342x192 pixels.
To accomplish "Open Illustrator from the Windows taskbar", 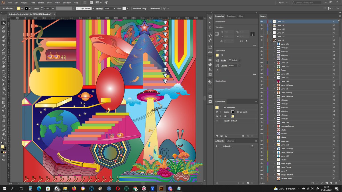I will point(161,188).
